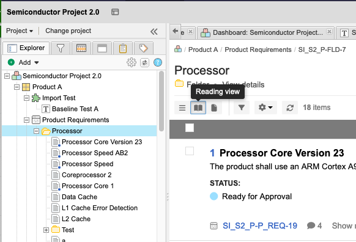The height and width of the screenshot is (242, 356).
Task: Select L1 Cache Error Detection item
Action: point(100,208)
